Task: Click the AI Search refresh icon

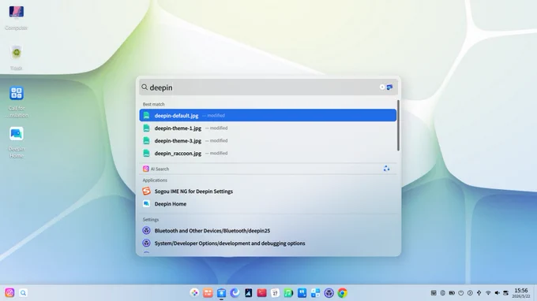Action: (x=386, y=169)
